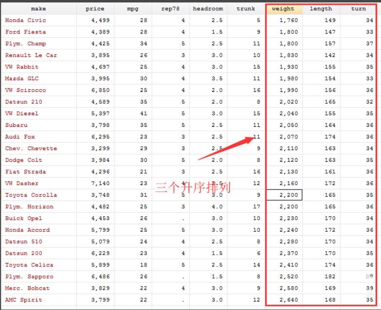
Task: Select the weight column header
Action: pyautogui.click(x=284, y=9)
